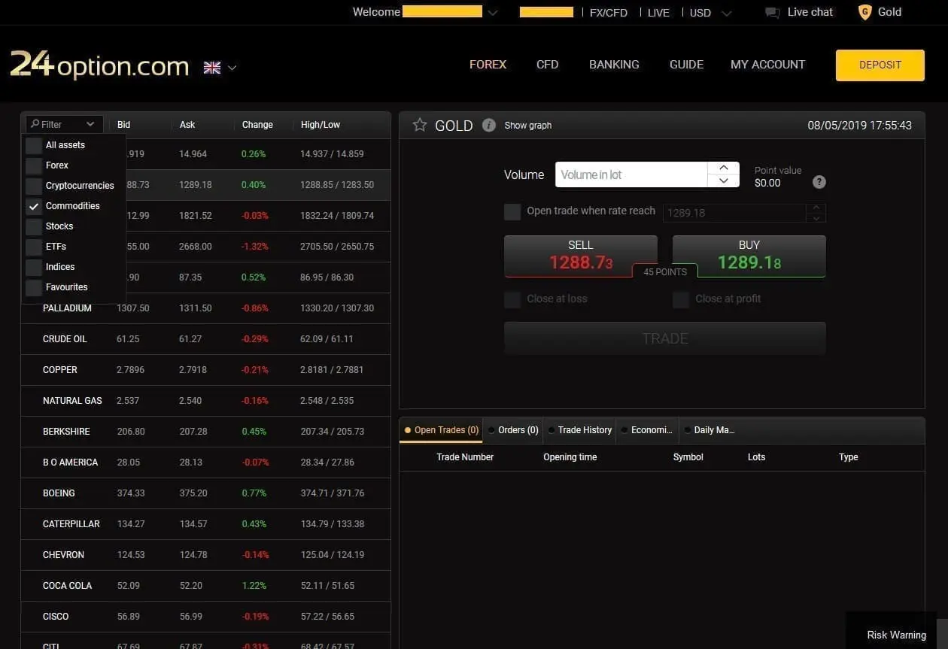Click the UK flag language icon
This screenshot has width=948, height=649.
211,67
